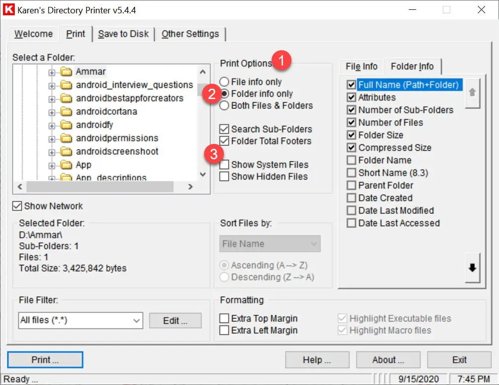Click the androidscreenshoot folder icon
499x385 pixels.
[66, 152]
